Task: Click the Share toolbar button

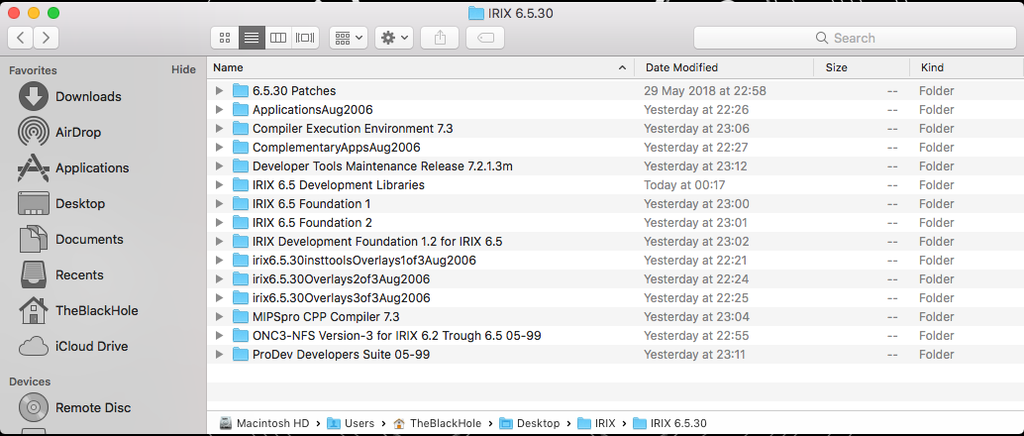Action: [440, 38]
